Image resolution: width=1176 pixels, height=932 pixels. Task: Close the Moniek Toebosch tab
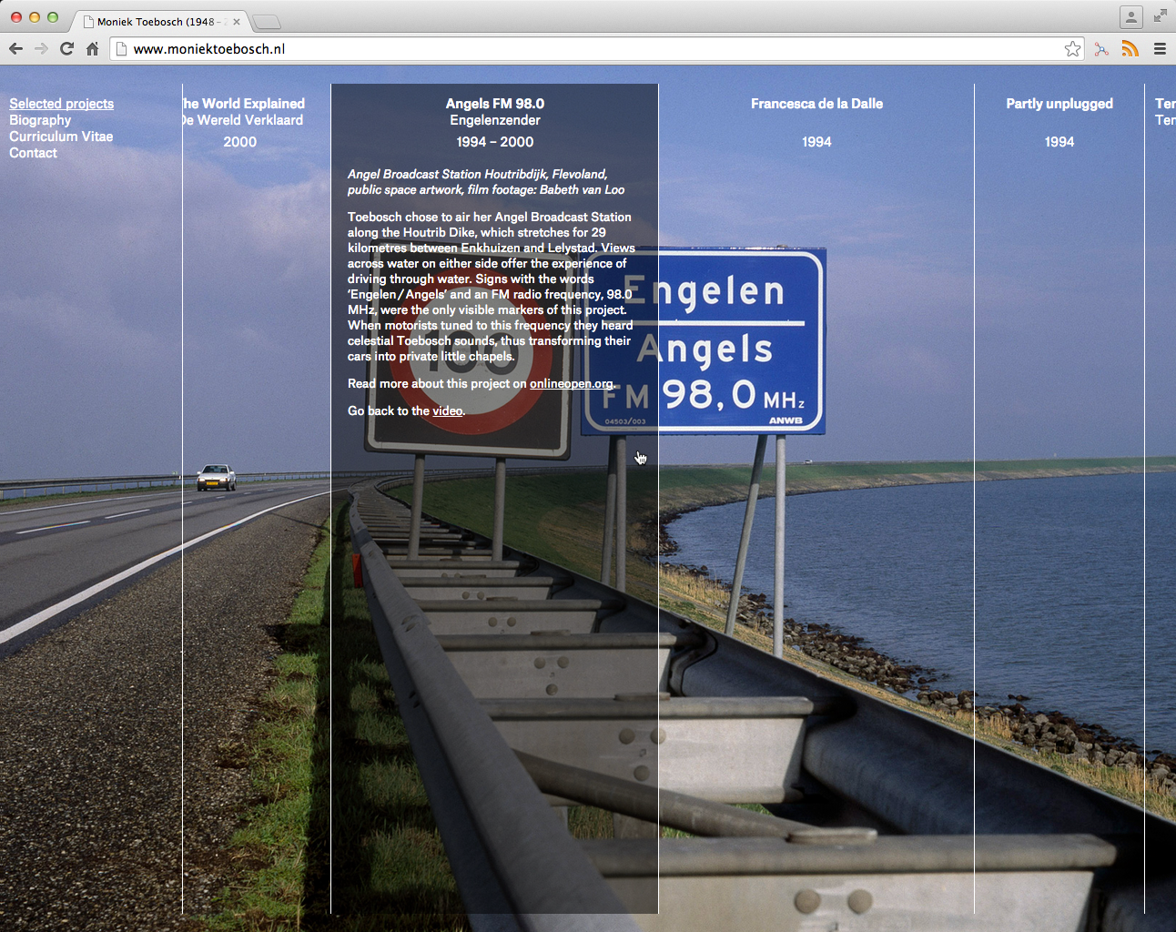click(x=237, y=22)
